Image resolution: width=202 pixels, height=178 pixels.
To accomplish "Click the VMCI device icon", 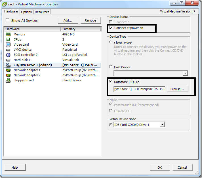I will click(8, 50).
